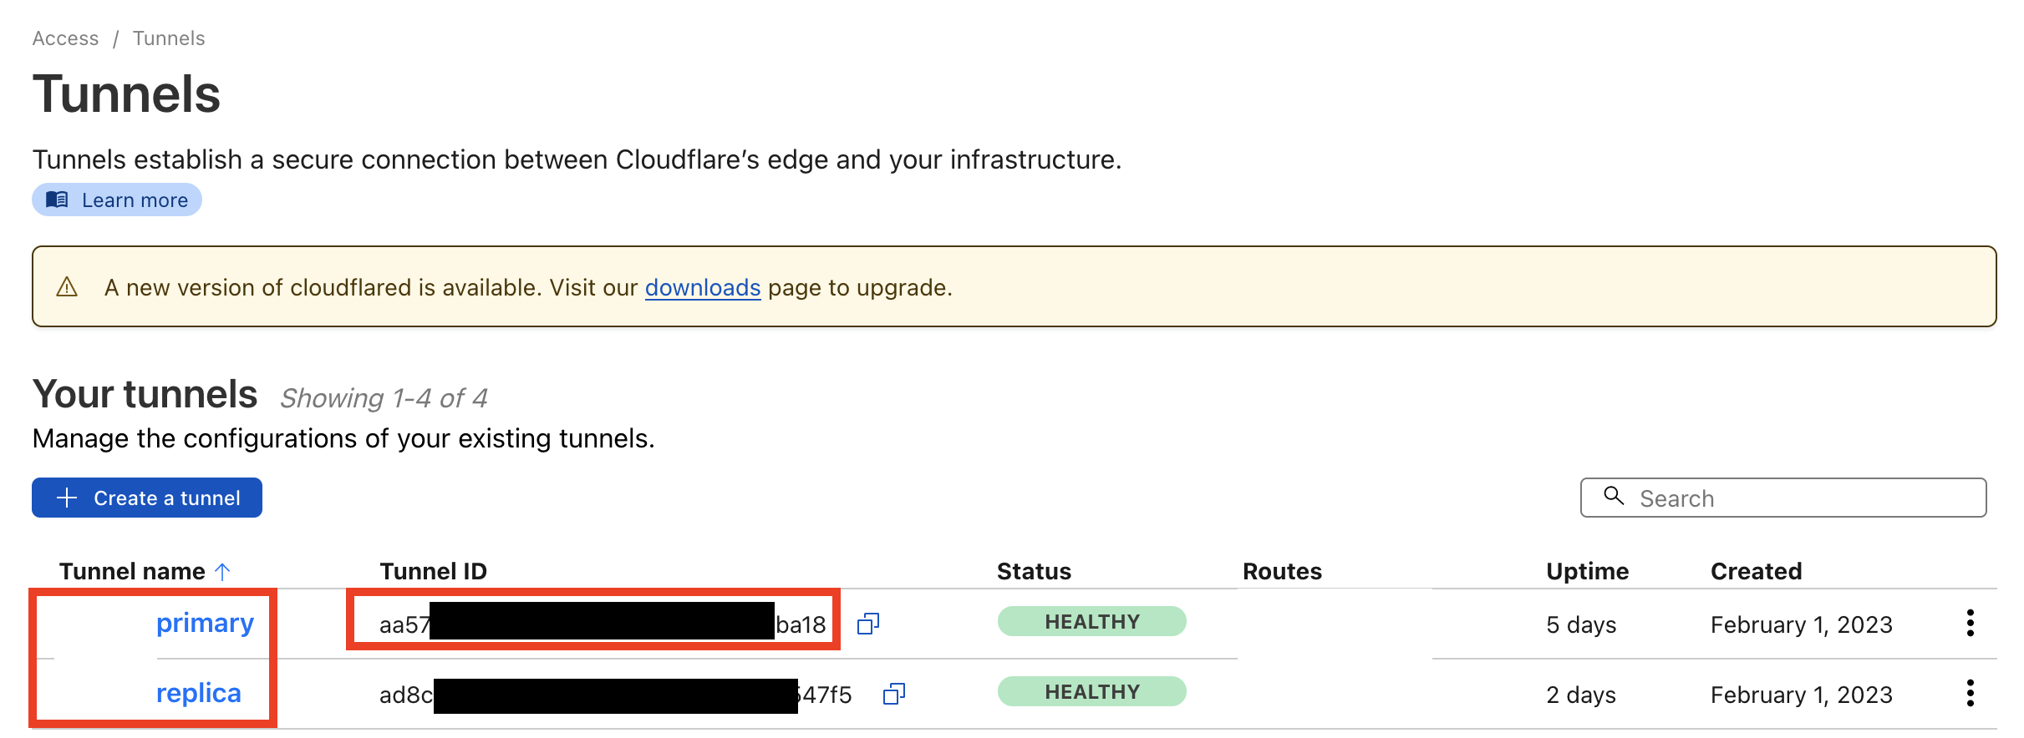Toggle sort arrow next to Tunnel name
This screenshot has width=2024, height=738.
tap(222, 572)
